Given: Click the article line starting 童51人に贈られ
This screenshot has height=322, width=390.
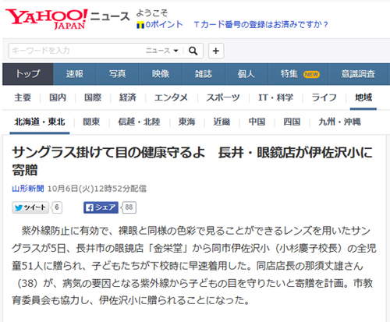Looking at the screenshot, I should click(x=187, y=266).
